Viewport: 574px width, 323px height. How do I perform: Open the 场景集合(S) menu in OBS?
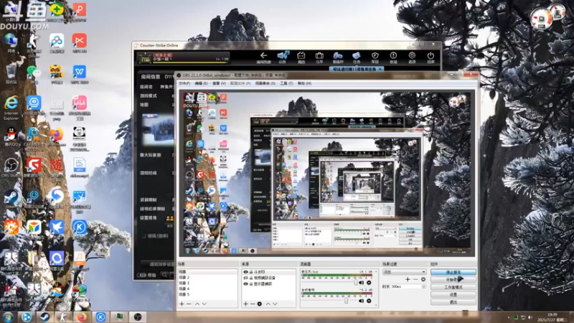point(265,83)
